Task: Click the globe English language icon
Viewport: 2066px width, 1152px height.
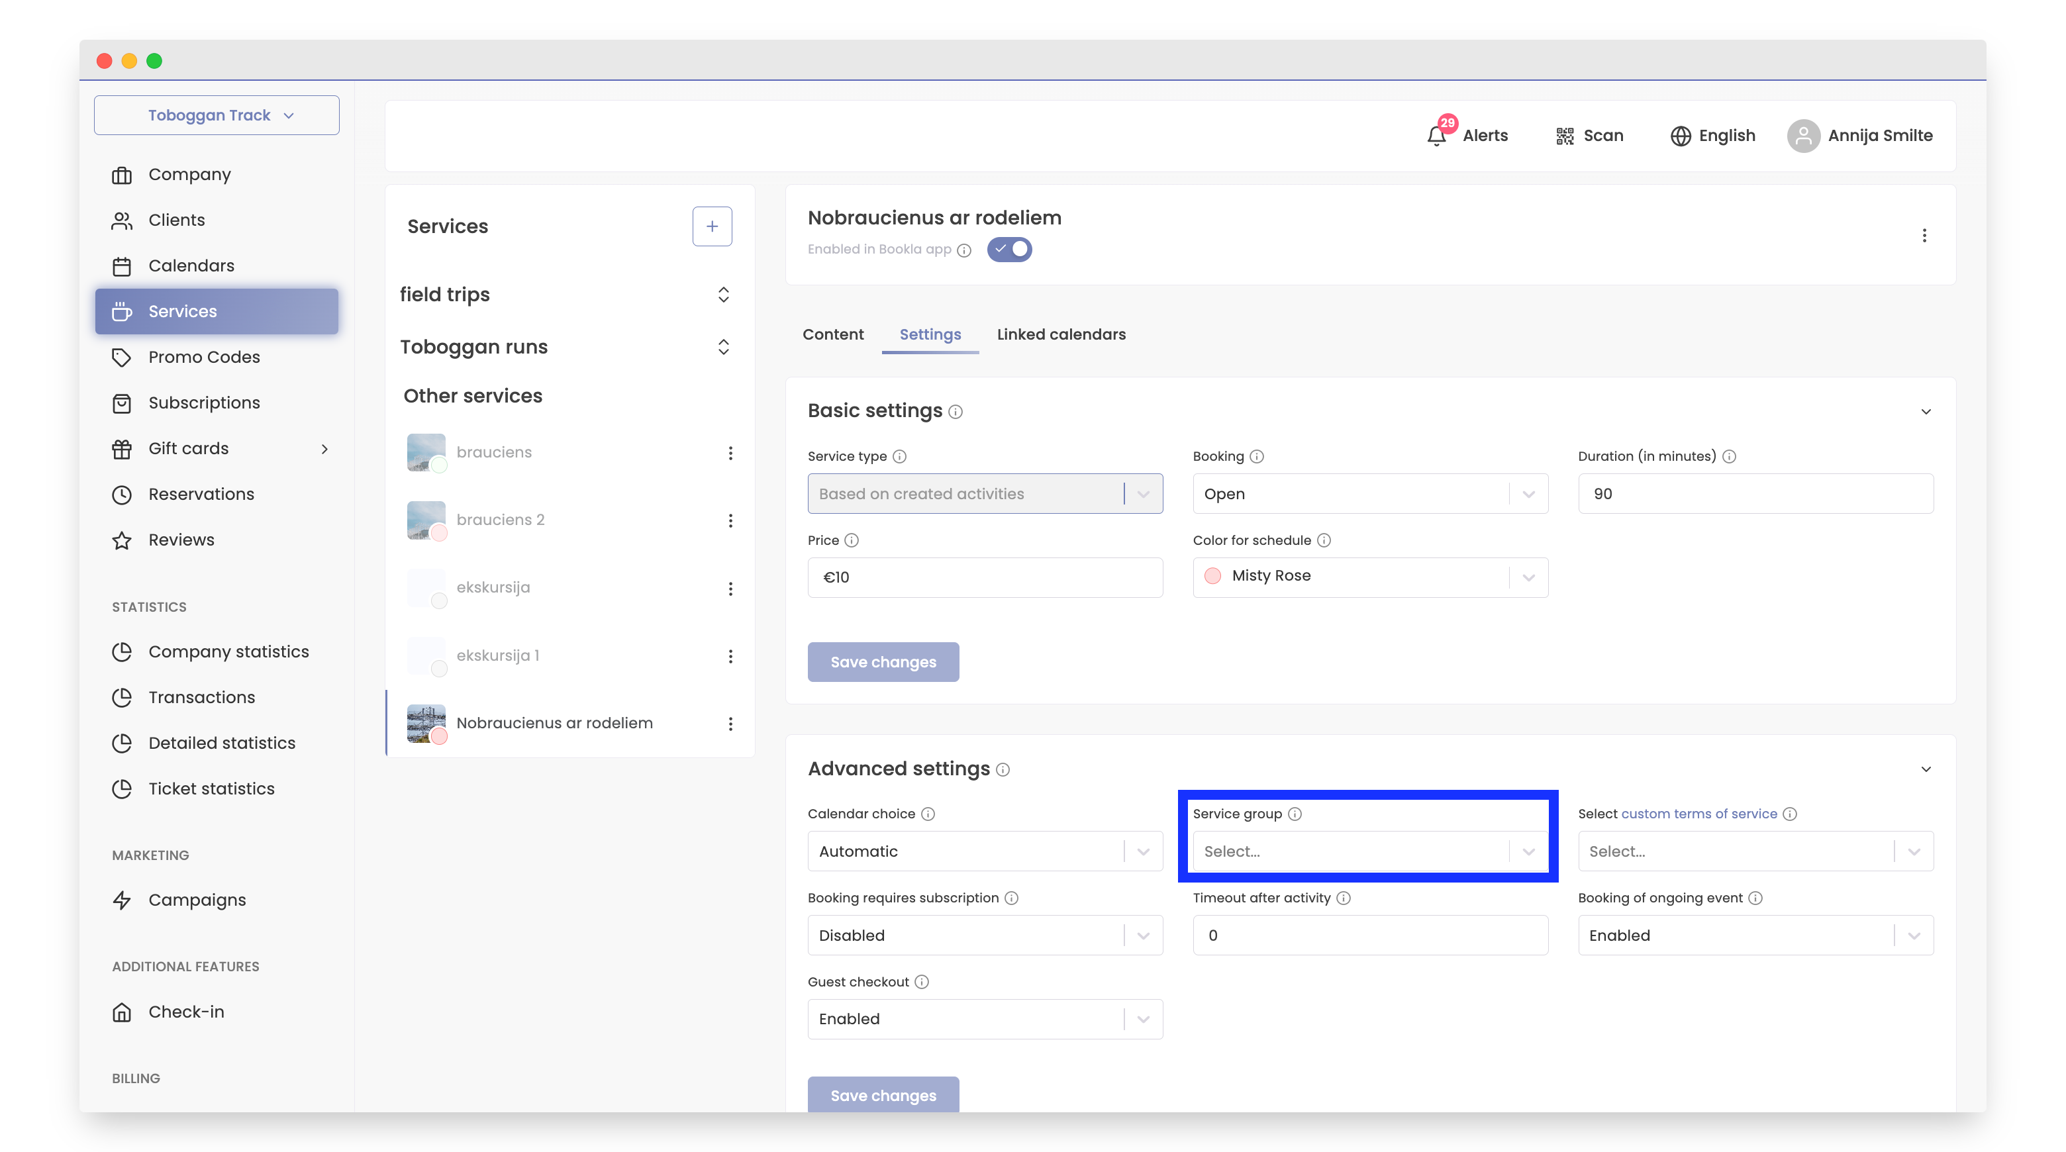Action: (x=1680, y=136)
